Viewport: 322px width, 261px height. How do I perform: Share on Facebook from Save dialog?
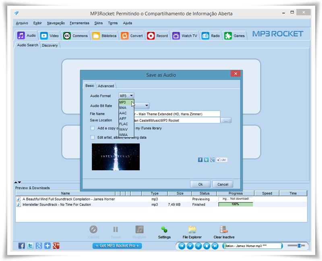200,160
